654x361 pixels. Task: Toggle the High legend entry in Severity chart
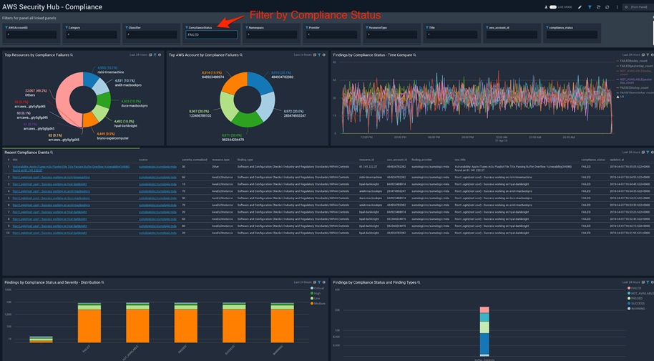click(x=316, y=294)
